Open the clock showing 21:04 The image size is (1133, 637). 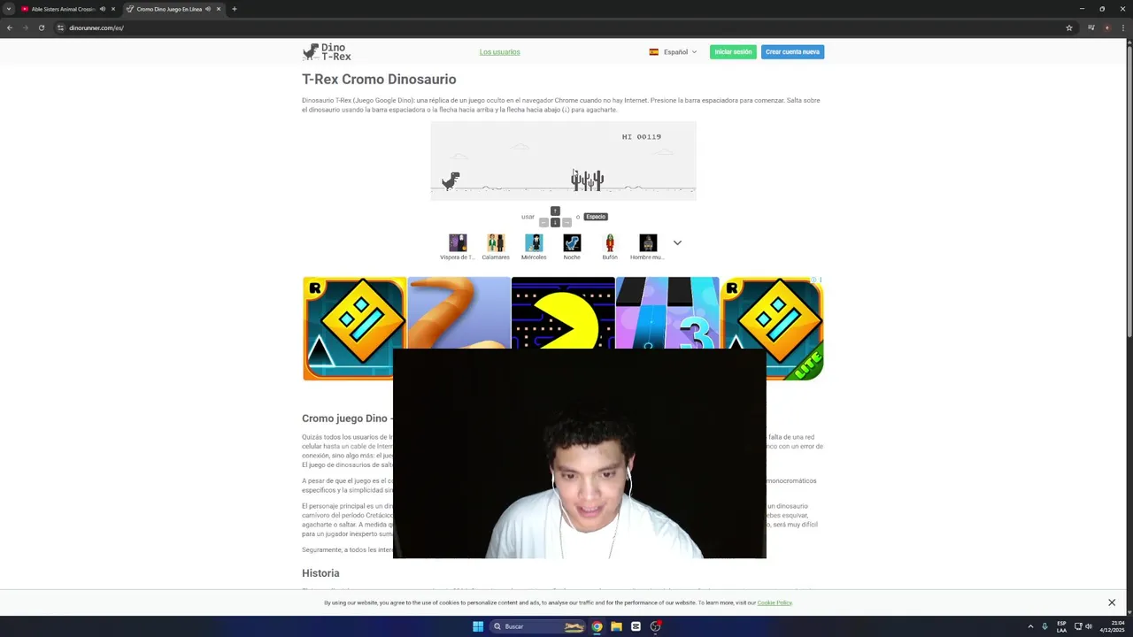pos(1111,626)
